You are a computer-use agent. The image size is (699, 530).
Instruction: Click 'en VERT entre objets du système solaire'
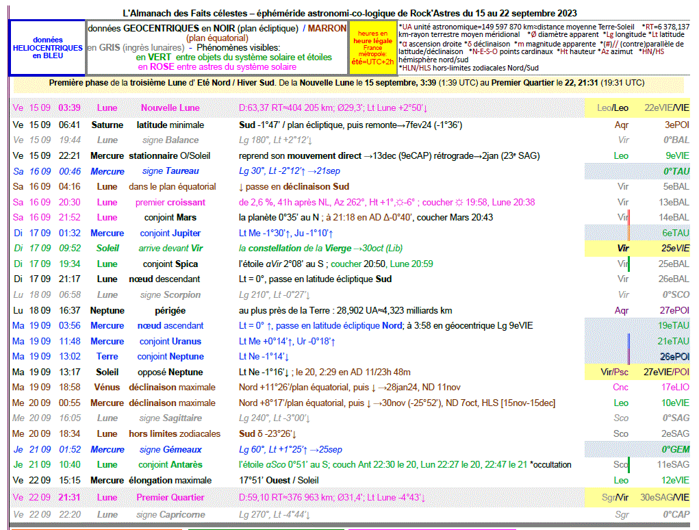click(x=233, y=57)
